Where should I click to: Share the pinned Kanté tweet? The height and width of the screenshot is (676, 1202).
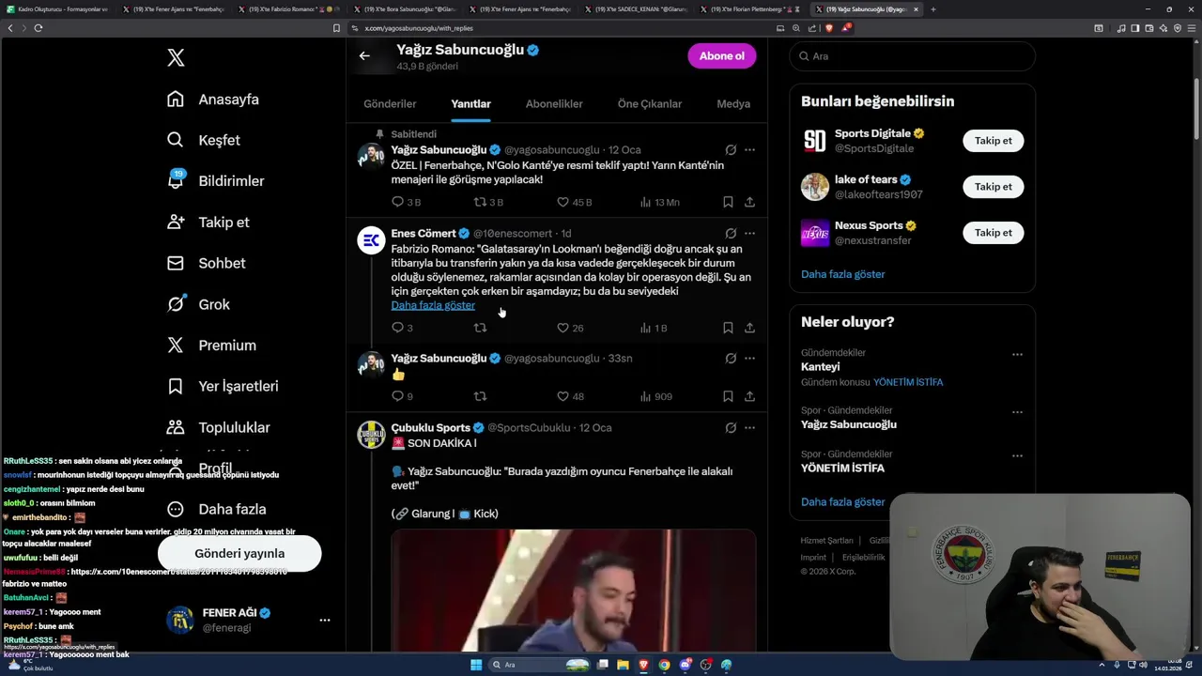click(x=749, y=202)
